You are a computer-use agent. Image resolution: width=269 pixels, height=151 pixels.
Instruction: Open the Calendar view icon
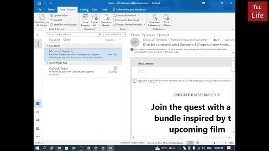pos(38,112)
